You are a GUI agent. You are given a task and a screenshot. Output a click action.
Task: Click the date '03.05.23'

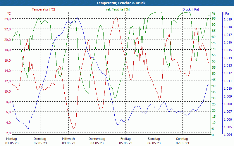69,143
